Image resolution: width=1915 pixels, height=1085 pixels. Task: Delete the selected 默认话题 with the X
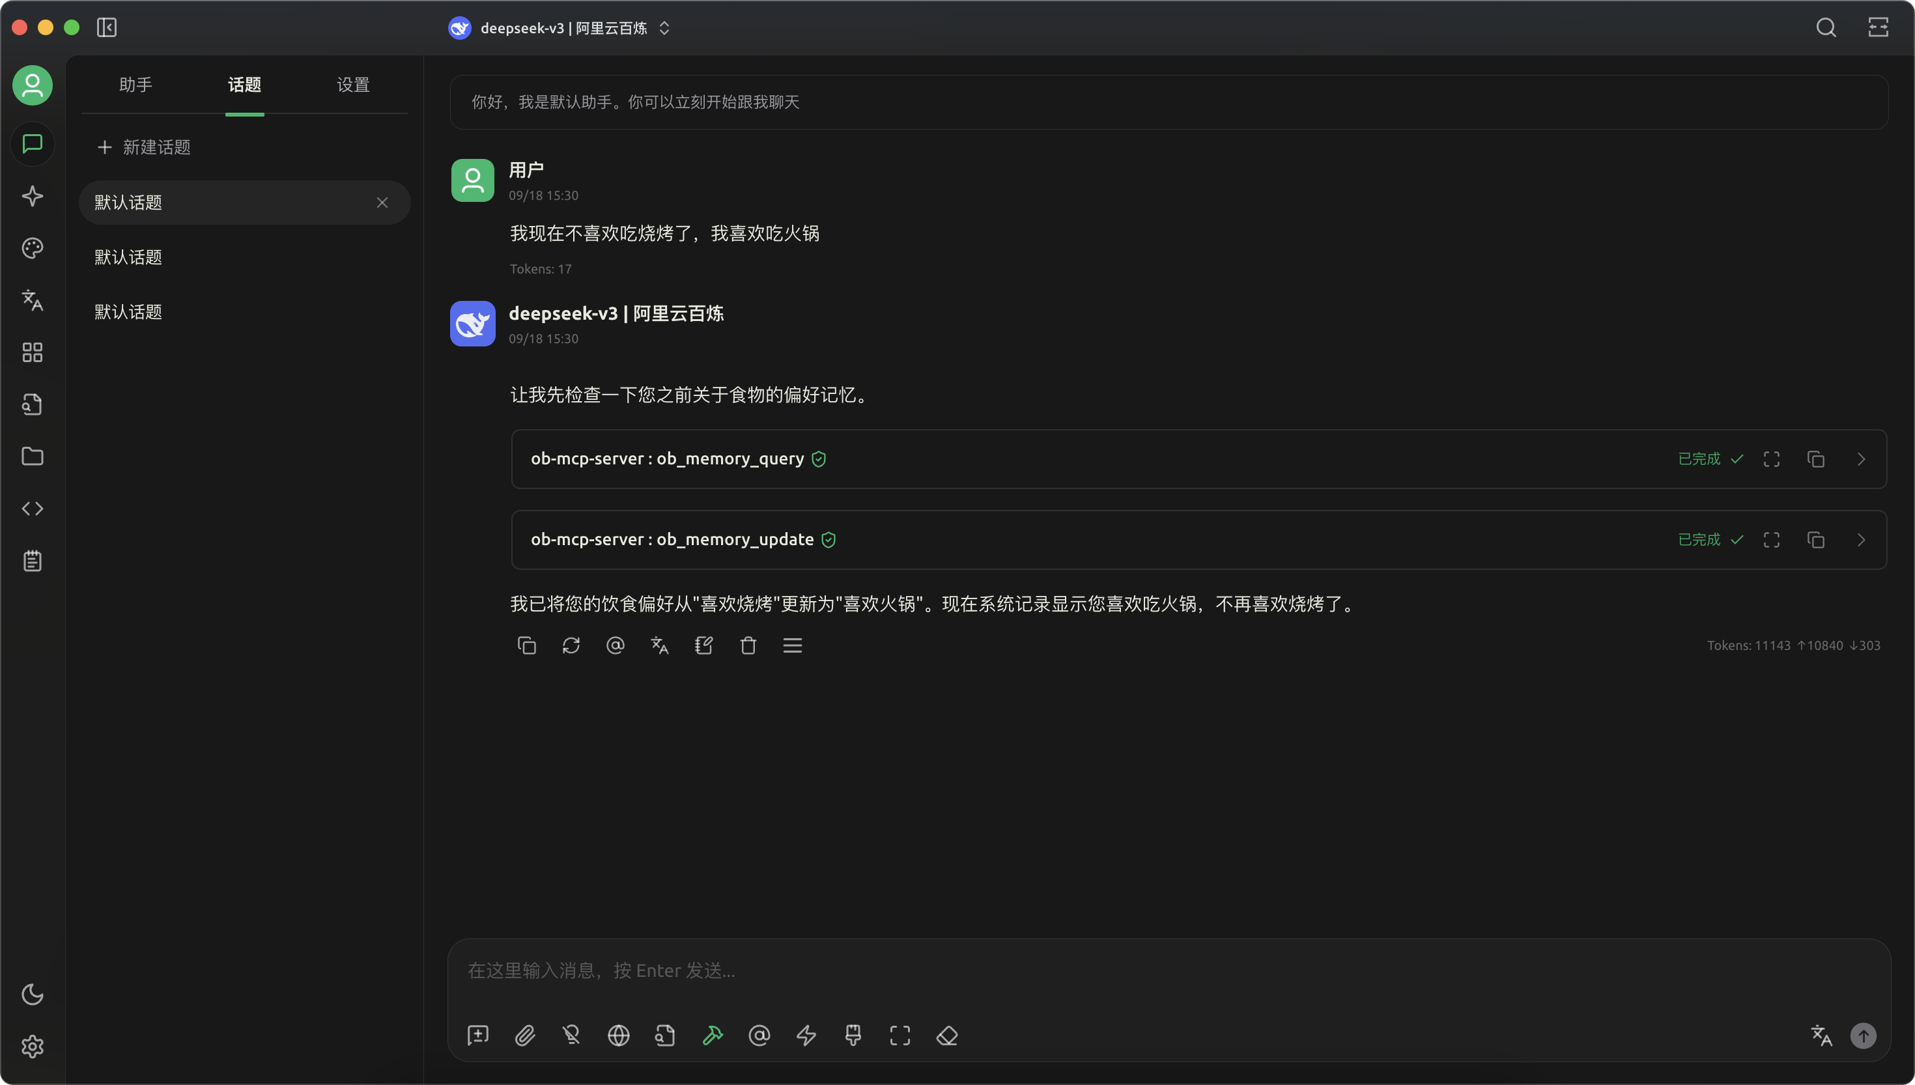pos(382,203)
